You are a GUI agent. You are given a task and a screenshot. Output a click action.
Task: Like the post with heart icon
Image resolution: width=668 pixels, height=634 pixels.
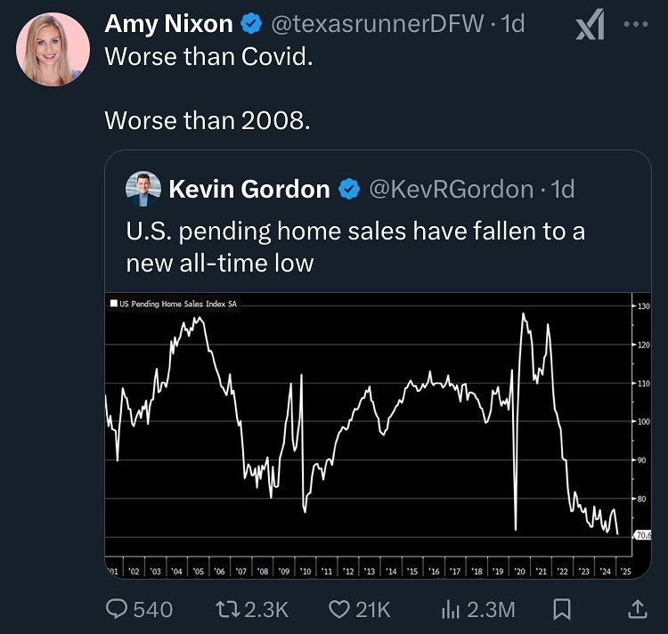click(339, 609)
